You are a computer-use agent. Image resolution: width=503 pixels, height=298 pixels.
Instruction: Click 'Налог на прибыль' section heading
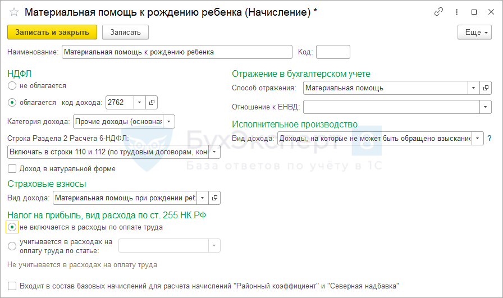pyautogui.click(x=107, y=215)
